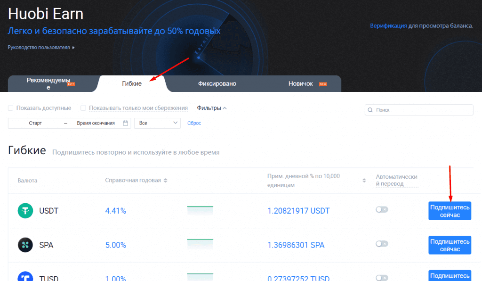
Task: Click the arrow beside Руководство пользователя
Action: [73, 48]
